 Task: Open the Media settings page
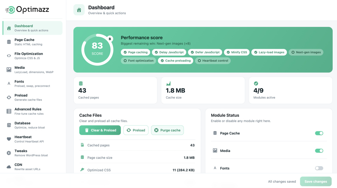click(x=33, y=70)
